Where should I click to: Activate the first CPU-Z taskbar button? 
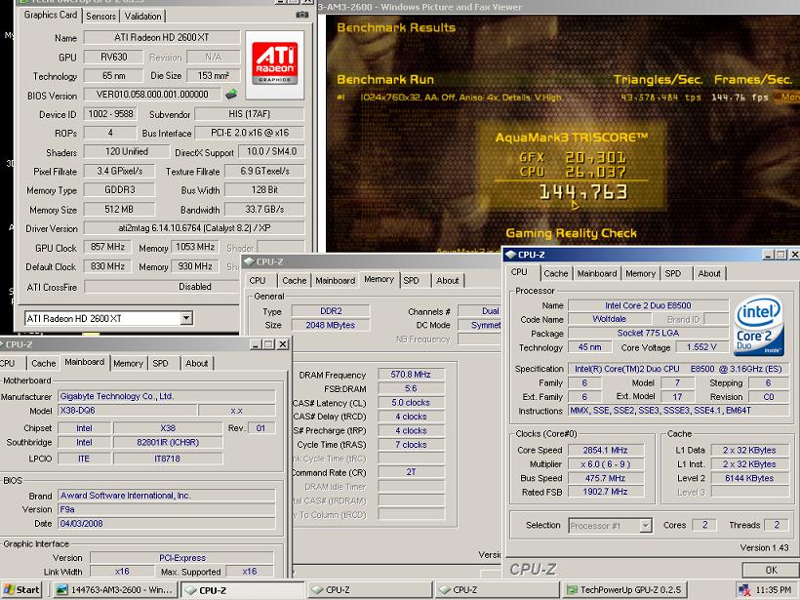point(243,590)
